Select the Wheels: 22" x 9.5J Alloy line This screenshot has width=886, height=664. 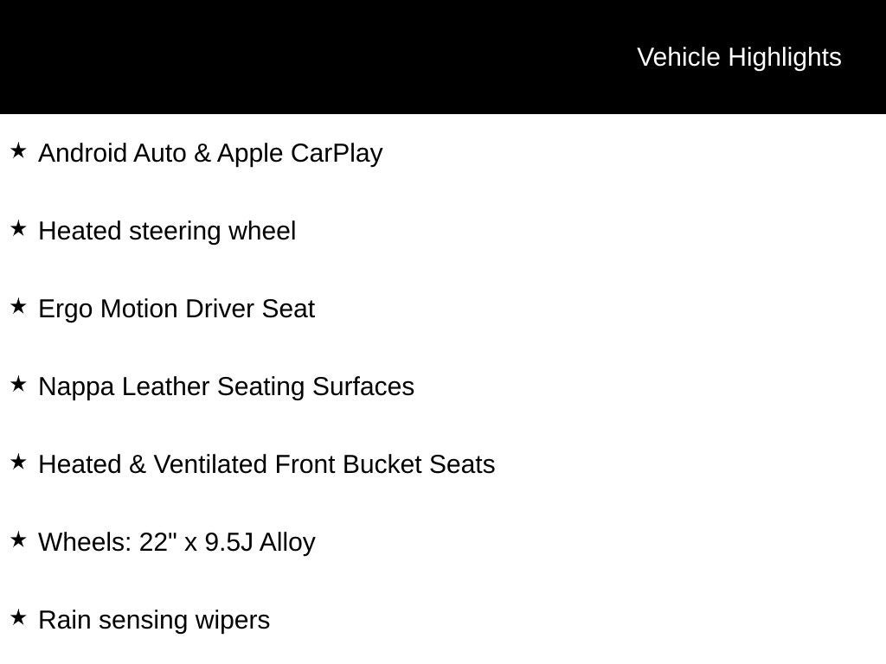177,542
